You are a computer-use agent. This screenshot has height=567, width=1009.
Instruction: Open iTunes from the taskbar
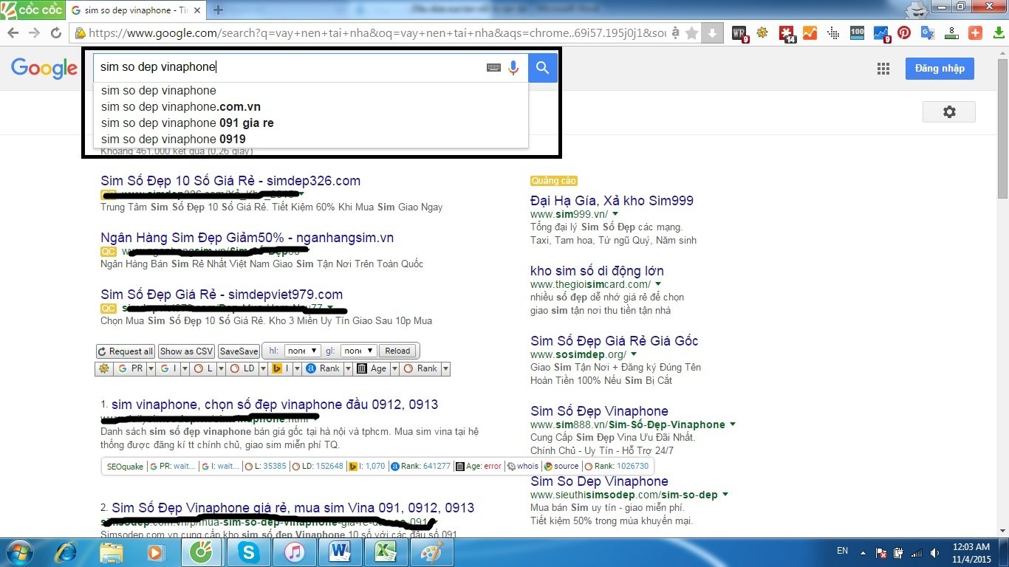point(294,551)
